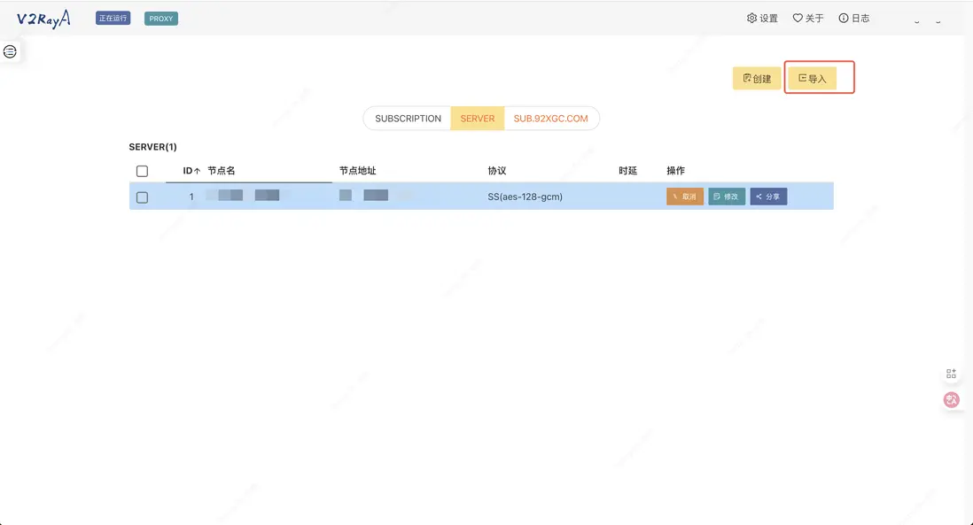The image size is (973, 525).
Task: Click the blurred node name in row 1
Action: 243,196
